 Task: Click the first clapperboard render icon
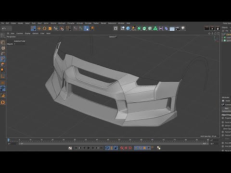click(x=206, y=28)
